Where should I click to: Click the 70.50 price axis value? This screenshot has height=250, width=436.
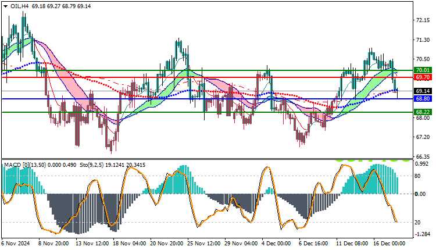point(423,59)
